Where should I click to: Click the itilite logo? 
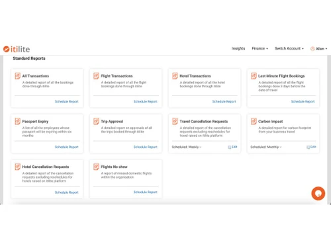17,49
